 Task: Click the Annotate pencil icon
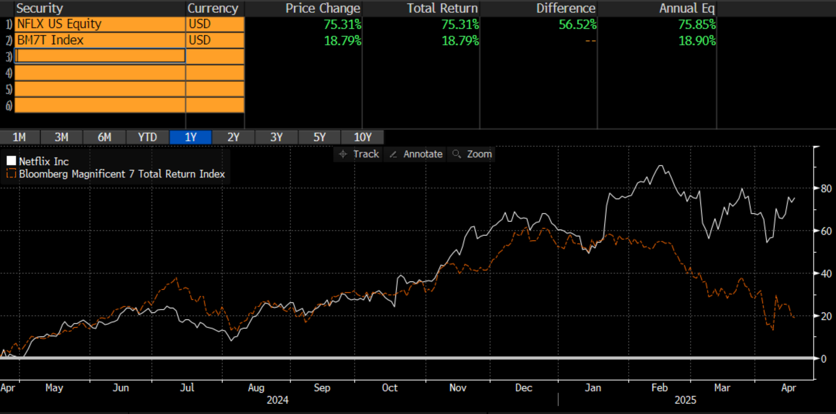point(393,154)
